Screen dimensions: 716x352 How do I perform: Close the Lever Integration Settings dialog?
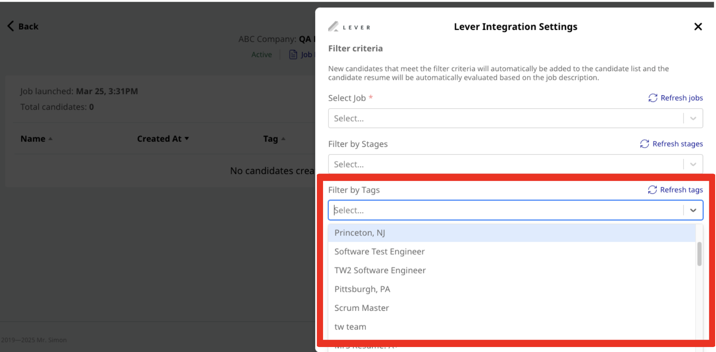point(698,27)
